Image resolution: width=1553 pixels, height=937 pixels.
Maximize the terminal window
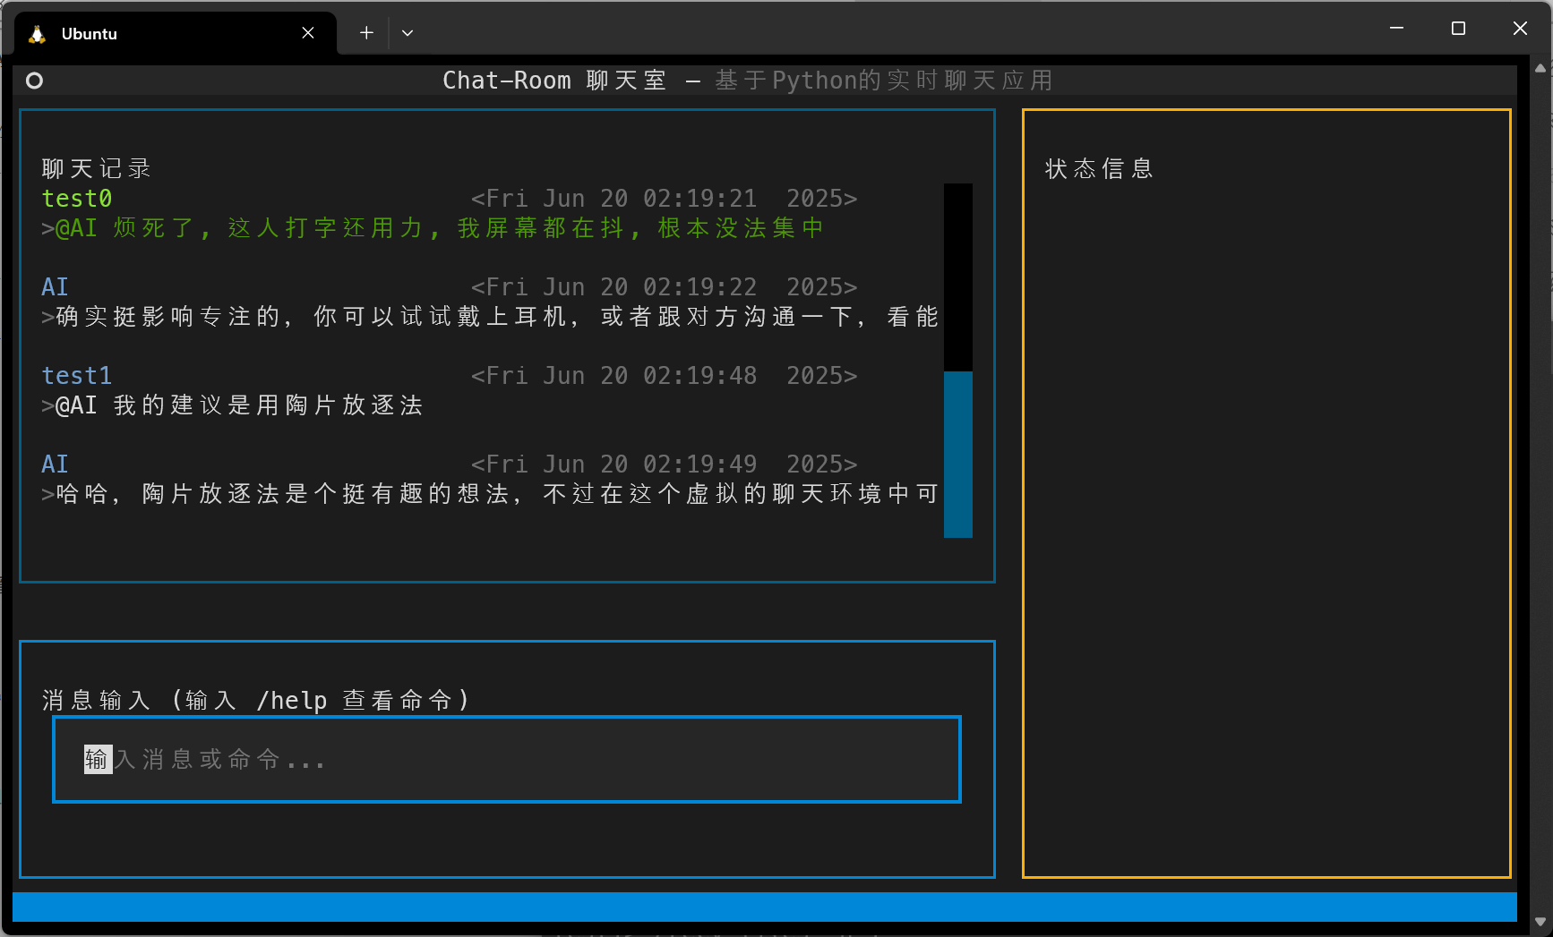click(x=1458, y=29)
